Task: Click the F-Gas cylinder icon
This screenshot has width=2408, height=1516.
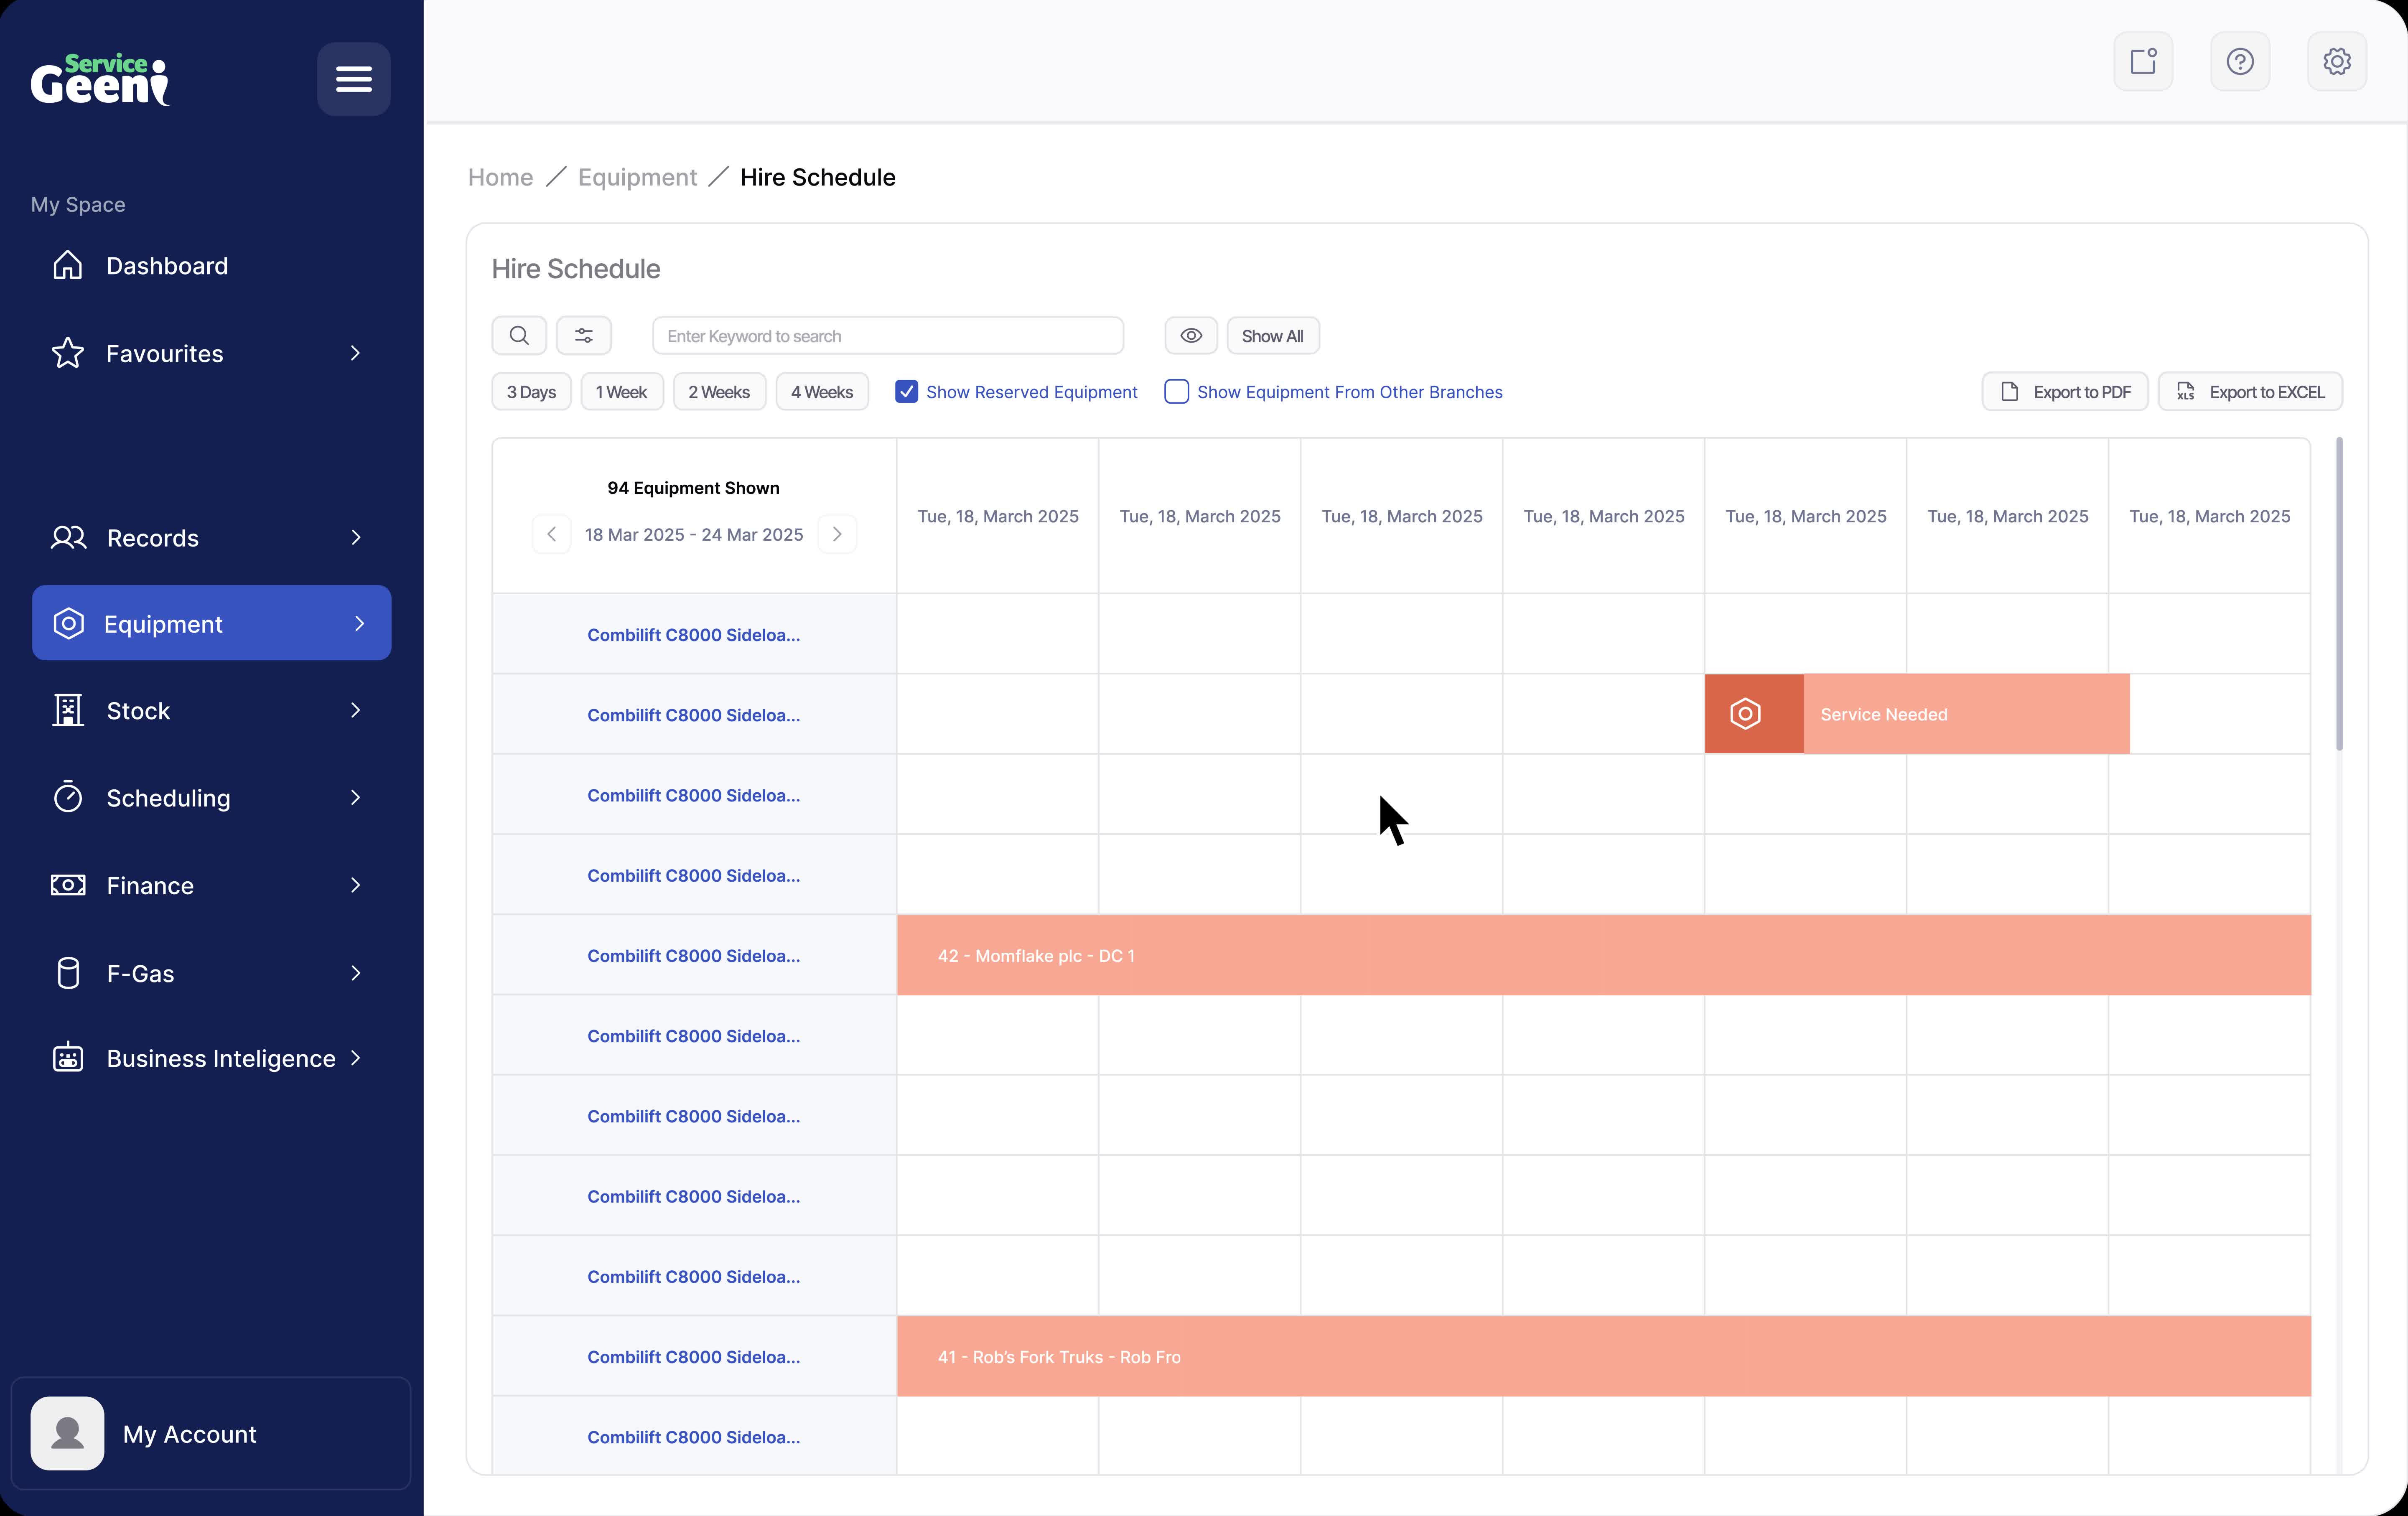Action: tap(68, 973)
